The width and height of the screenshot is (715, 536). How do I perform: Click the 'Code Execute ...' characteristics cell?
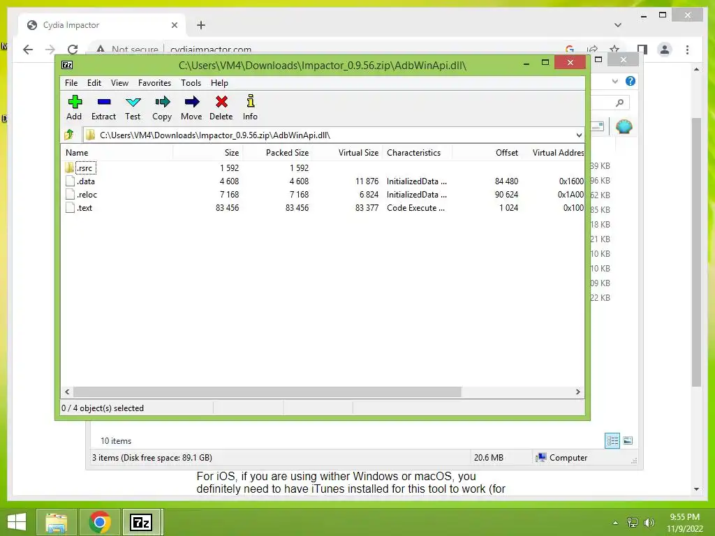tap(416, 208)
